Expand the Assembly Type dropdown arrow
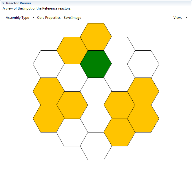 click(x=33, y=17)
